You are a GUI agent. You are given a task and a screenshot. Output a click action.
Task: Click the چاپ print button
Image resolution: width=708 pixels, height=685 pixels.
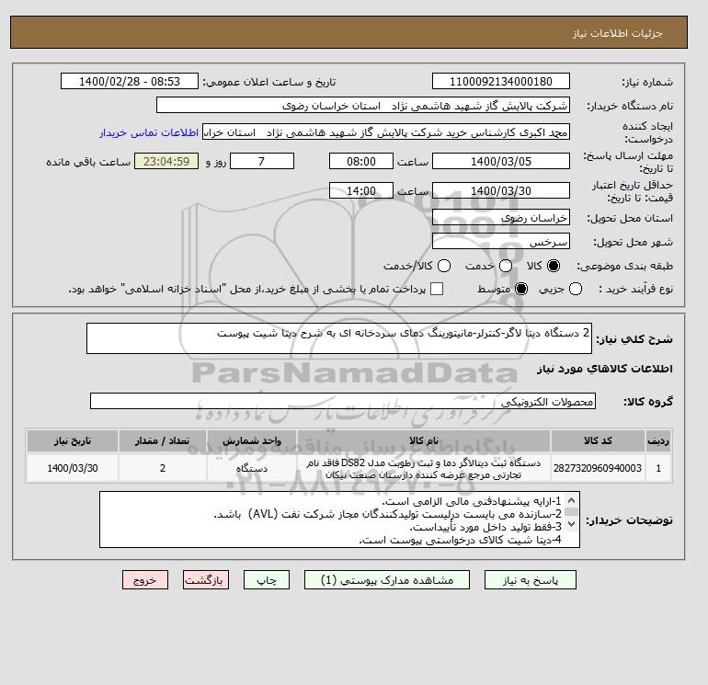[x=267, y=580]
